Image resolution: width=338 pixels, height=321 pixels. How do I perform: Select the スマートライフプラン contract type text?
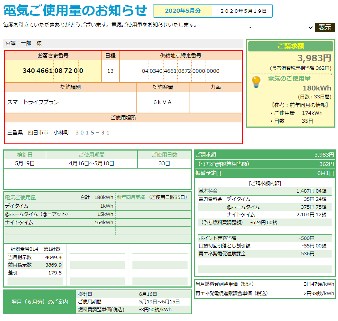tap(33, 102)
